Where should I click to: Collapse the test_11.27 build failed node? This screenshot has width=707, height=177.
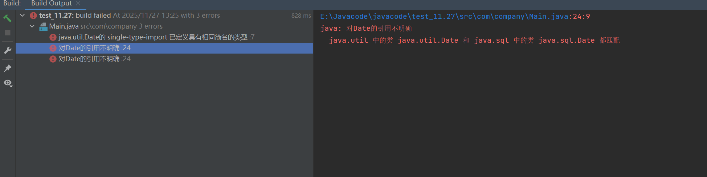tap(23, 16)
